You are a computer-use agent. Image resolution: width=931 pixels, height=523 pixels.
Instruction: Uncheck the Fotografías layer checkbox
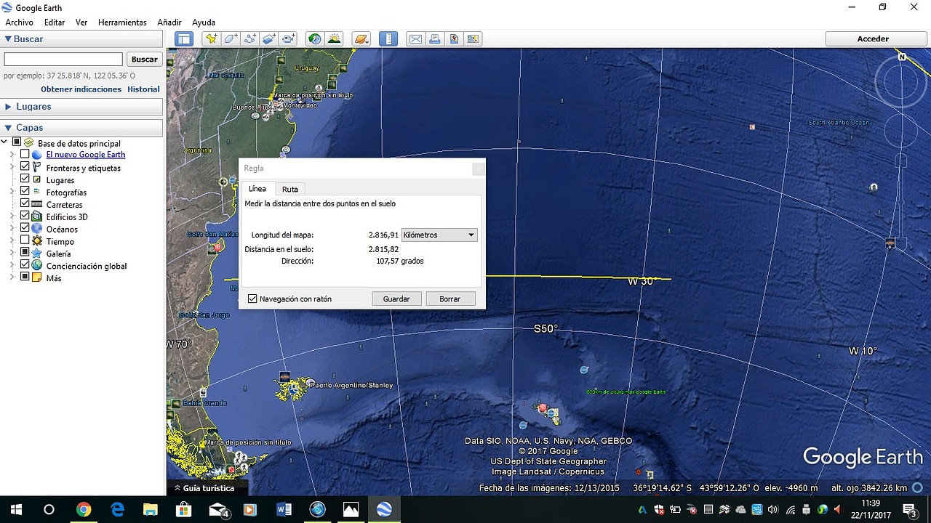coord(25,191)
